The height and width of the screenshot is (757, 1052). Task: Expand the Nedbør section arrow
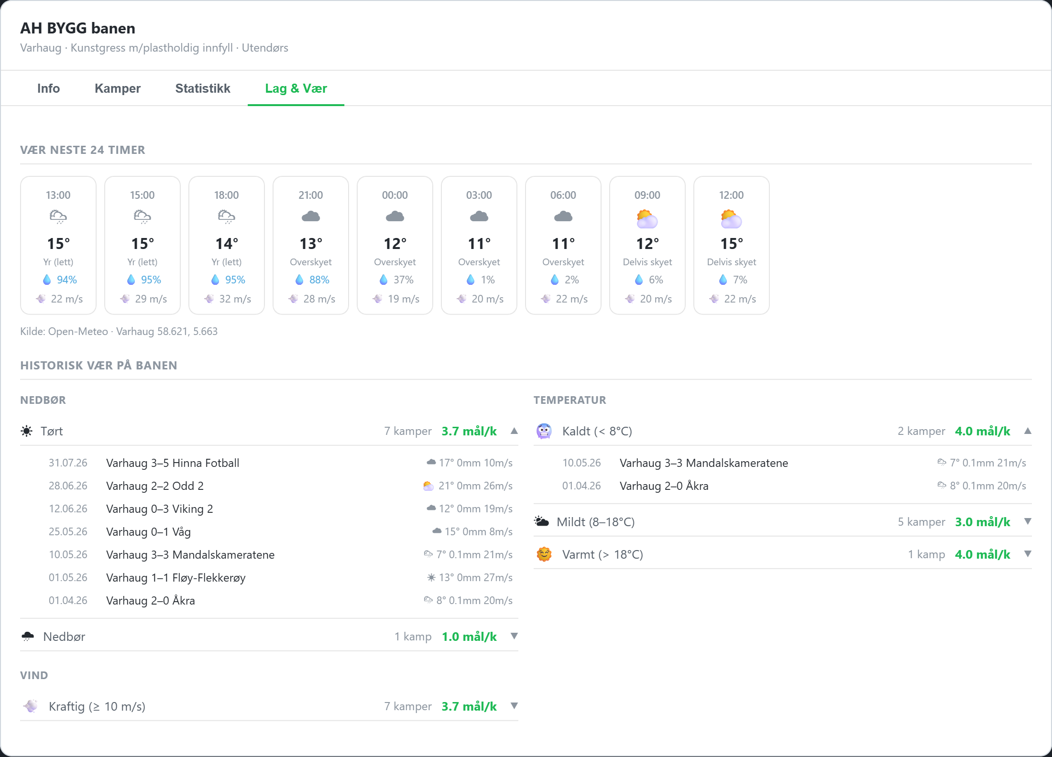514,636
